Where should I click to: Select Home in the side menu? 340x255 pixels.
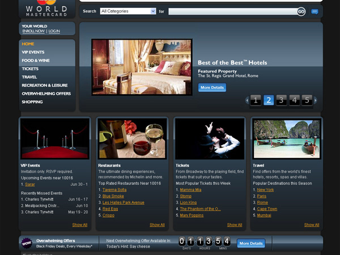tap(28, 44)
